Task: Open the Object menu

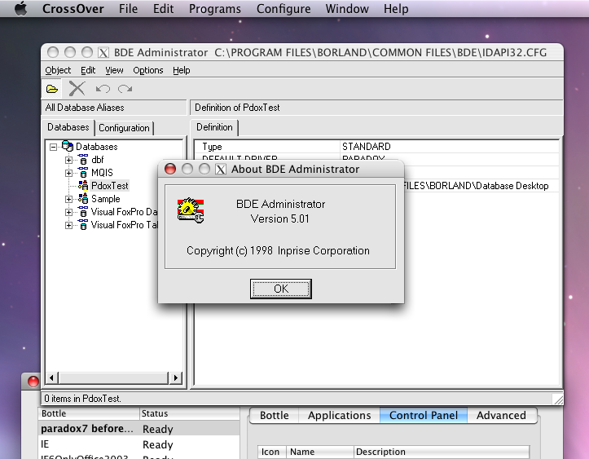Action: point(58,70)
